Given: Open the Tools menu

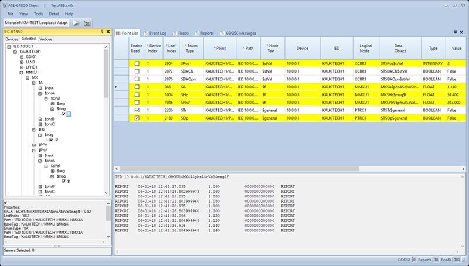Looking at the screenshot, I should click(x=39, y=13).
